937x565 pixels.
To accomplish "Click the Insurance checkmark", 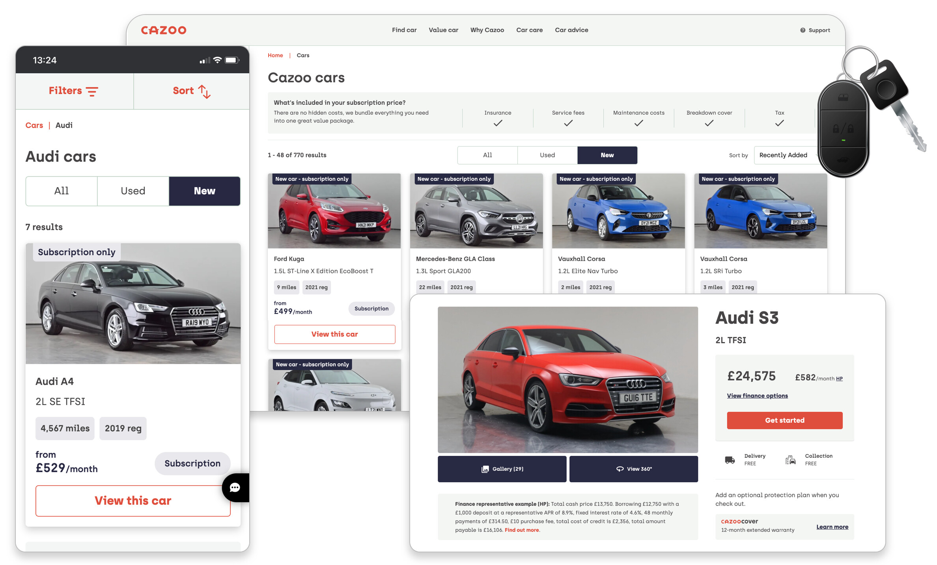I will 498,123.
